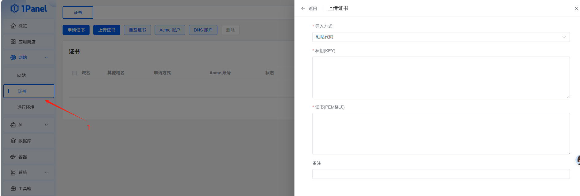Image resolution: width=580 pixels, height=196 pixels.
Task: Expand the AI menu chevron
Action: pyautogui.click(x=46, y=125)
